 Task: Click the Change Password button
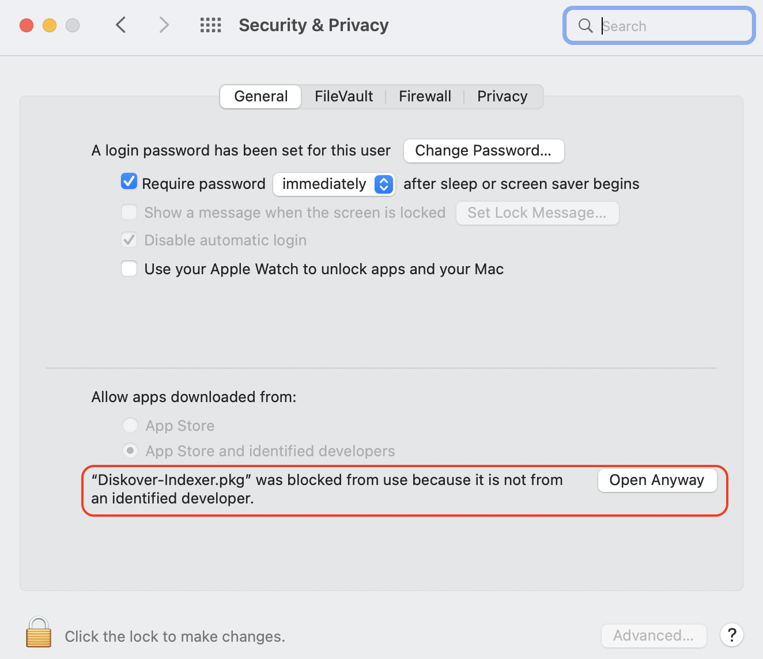tap(484, 151)
